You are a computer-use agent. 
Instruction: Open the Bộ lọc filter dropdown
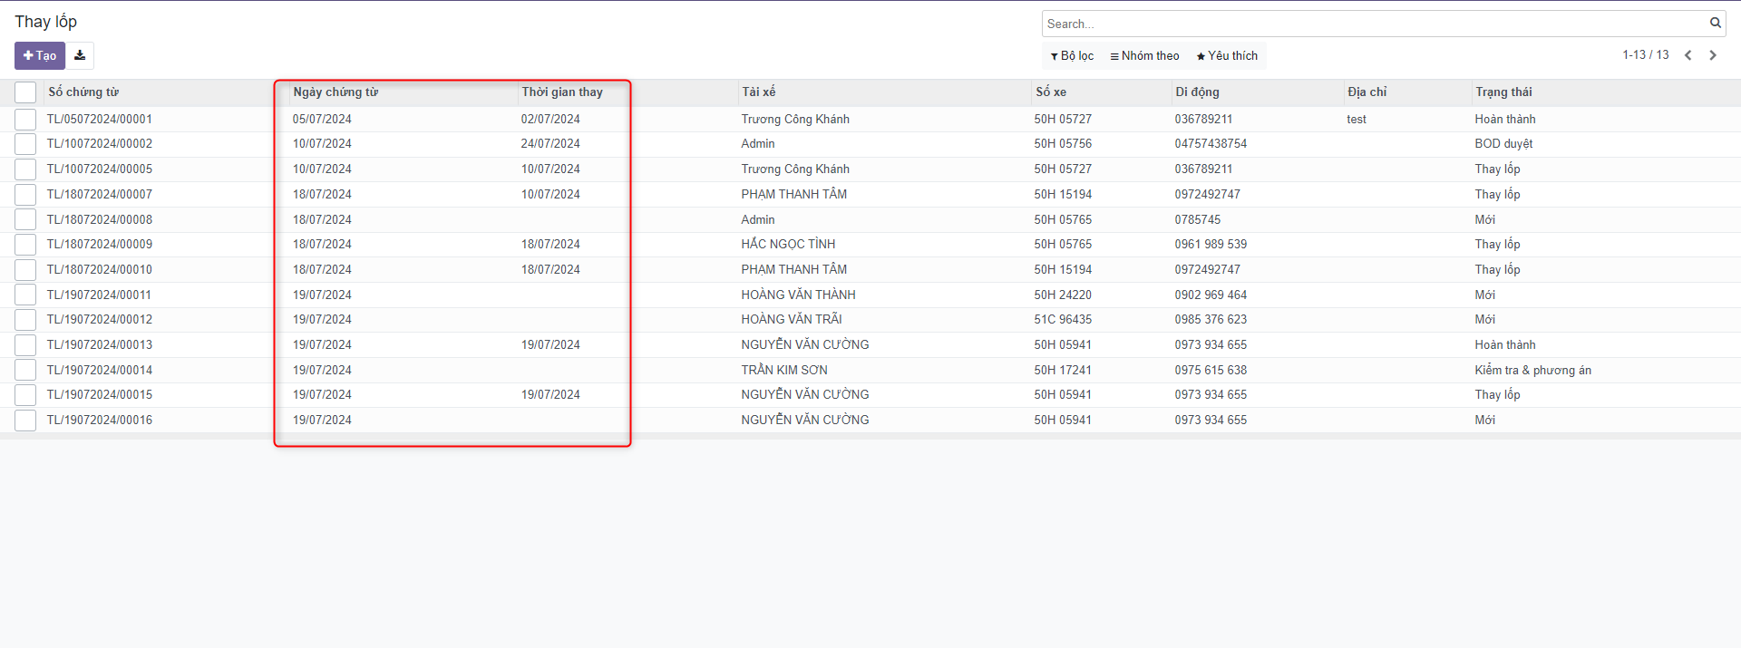click(1072, 56)
